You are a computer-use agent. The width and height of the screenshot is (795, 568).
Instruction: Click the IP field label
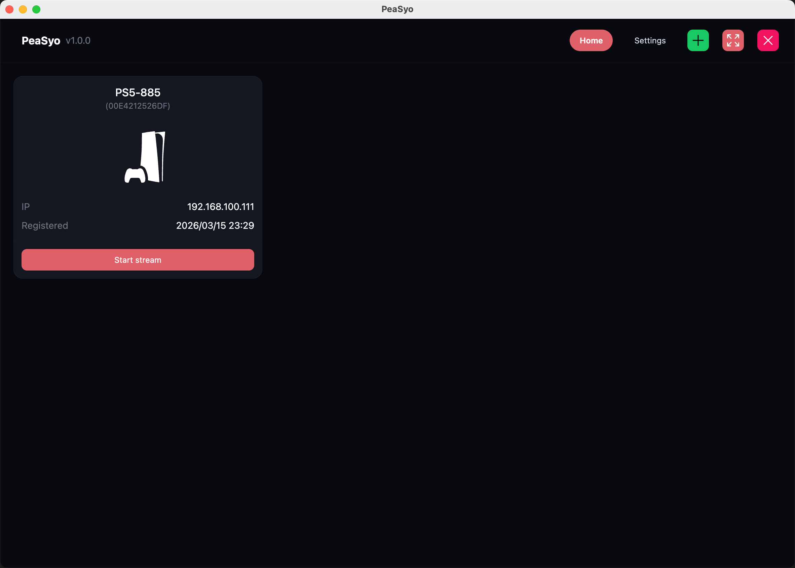point(26,207)
